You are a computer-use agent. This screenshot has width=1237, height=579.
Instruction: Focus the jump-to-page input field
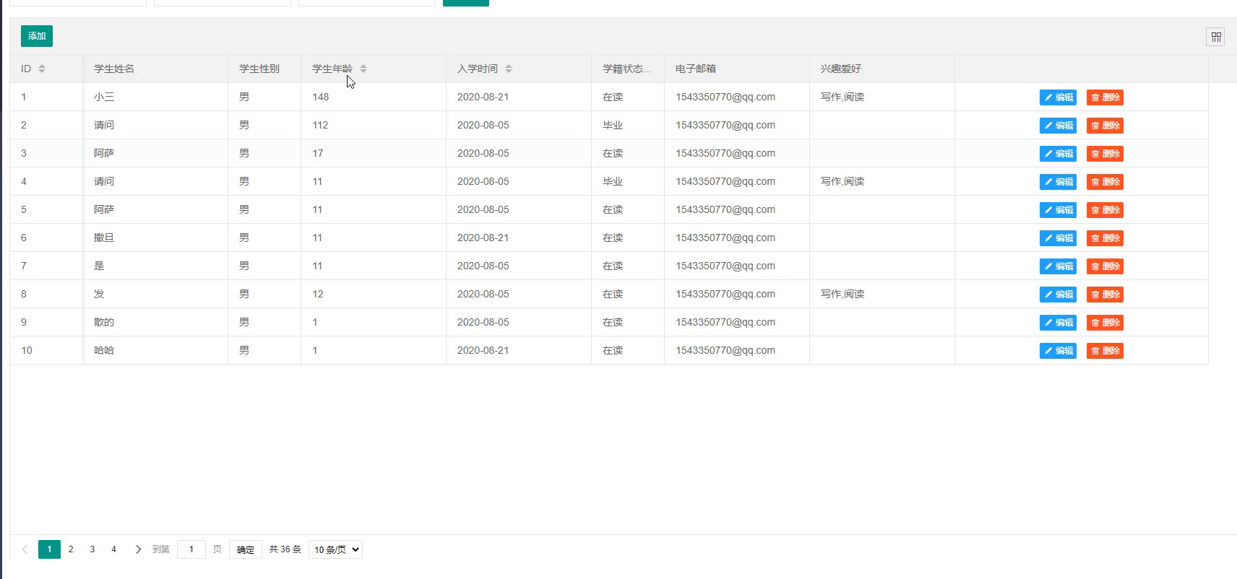coord(191,549)
